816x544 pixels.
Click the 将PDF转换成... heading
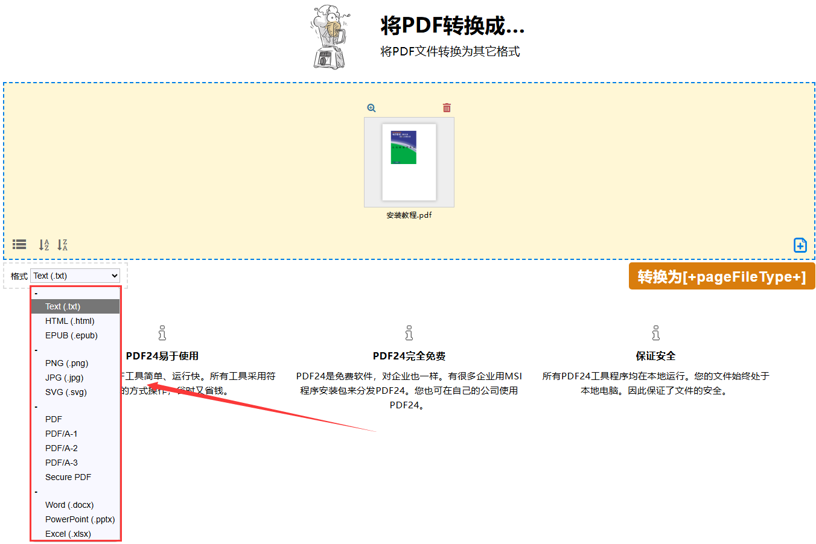[453, 26]
